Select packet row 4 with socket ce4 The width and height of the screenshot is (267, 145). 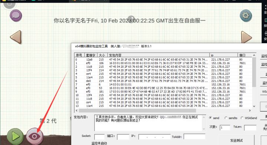click(x=163, y=74)
